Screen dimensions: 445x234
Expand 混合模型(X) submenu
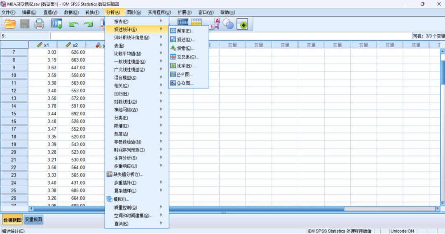[137, 78]
